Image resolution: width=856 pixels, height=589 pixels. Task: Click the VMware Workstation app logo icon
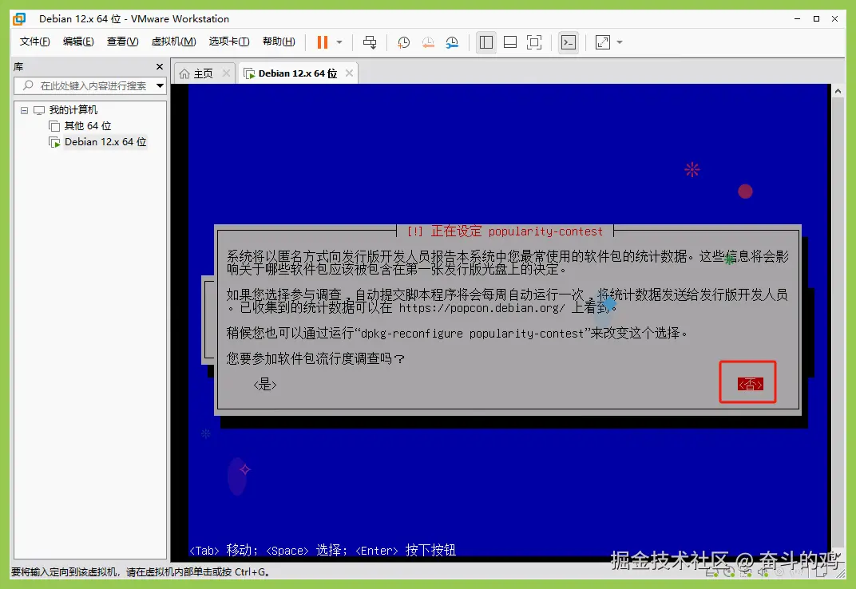click(x=19, y=18)
